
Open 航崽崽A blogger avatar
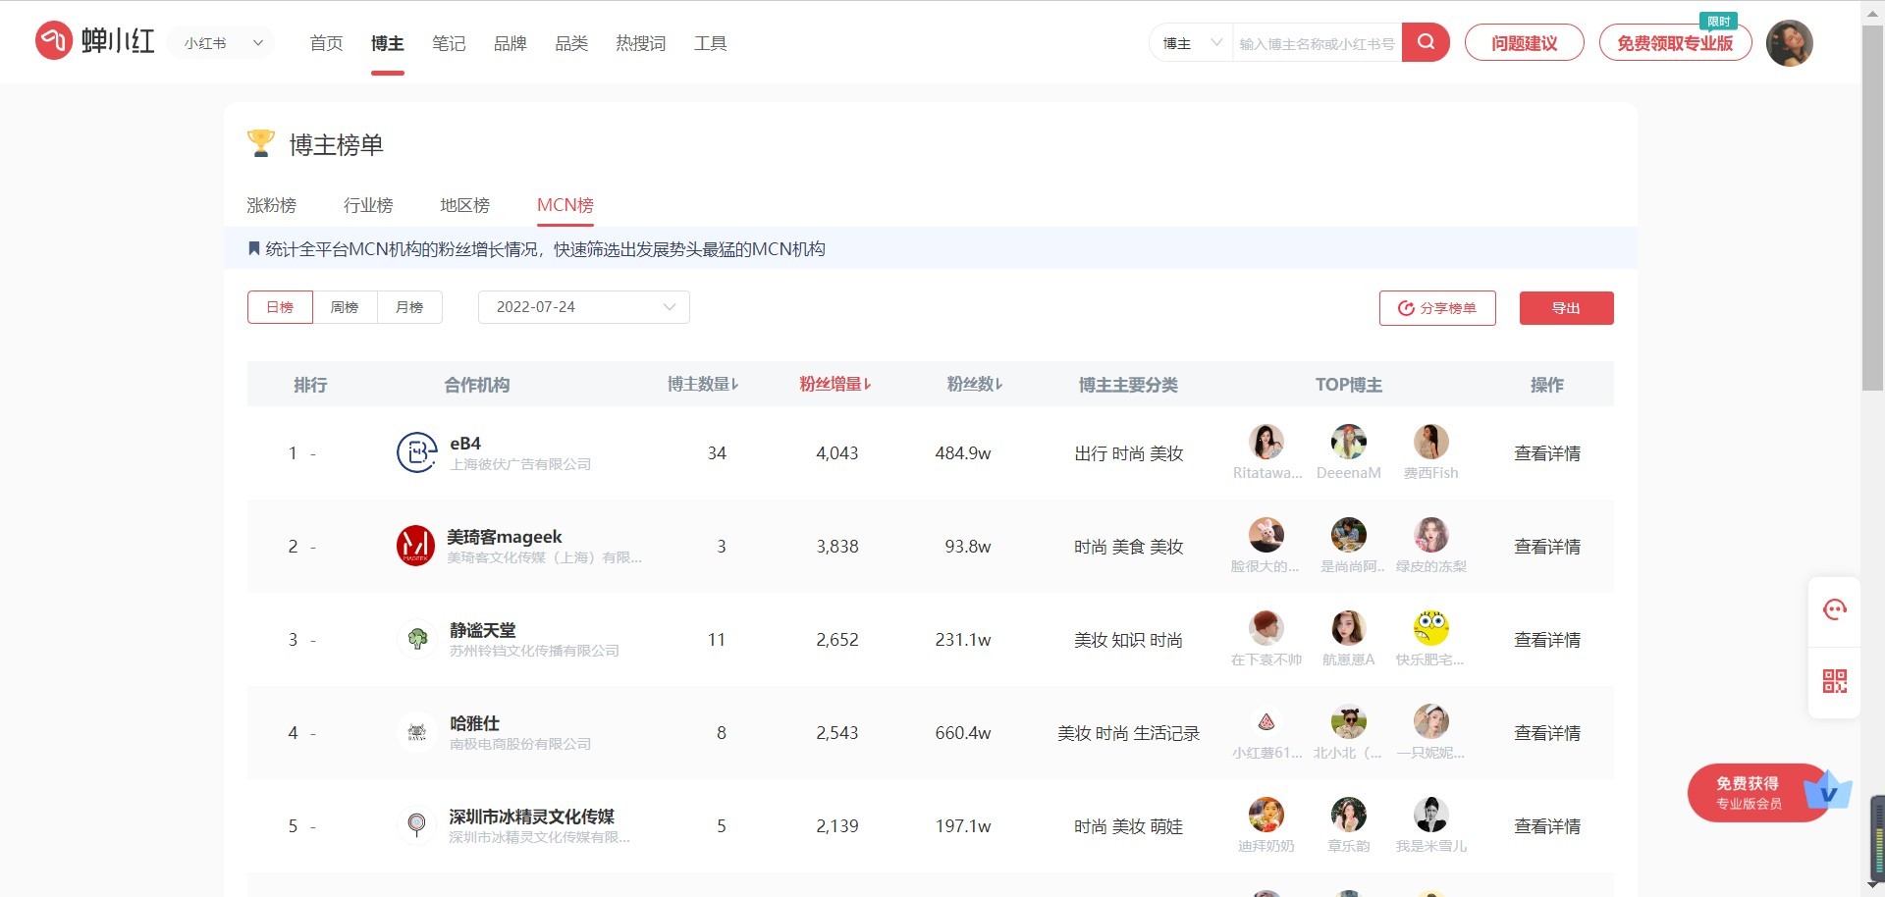[x=1349, y=628]
